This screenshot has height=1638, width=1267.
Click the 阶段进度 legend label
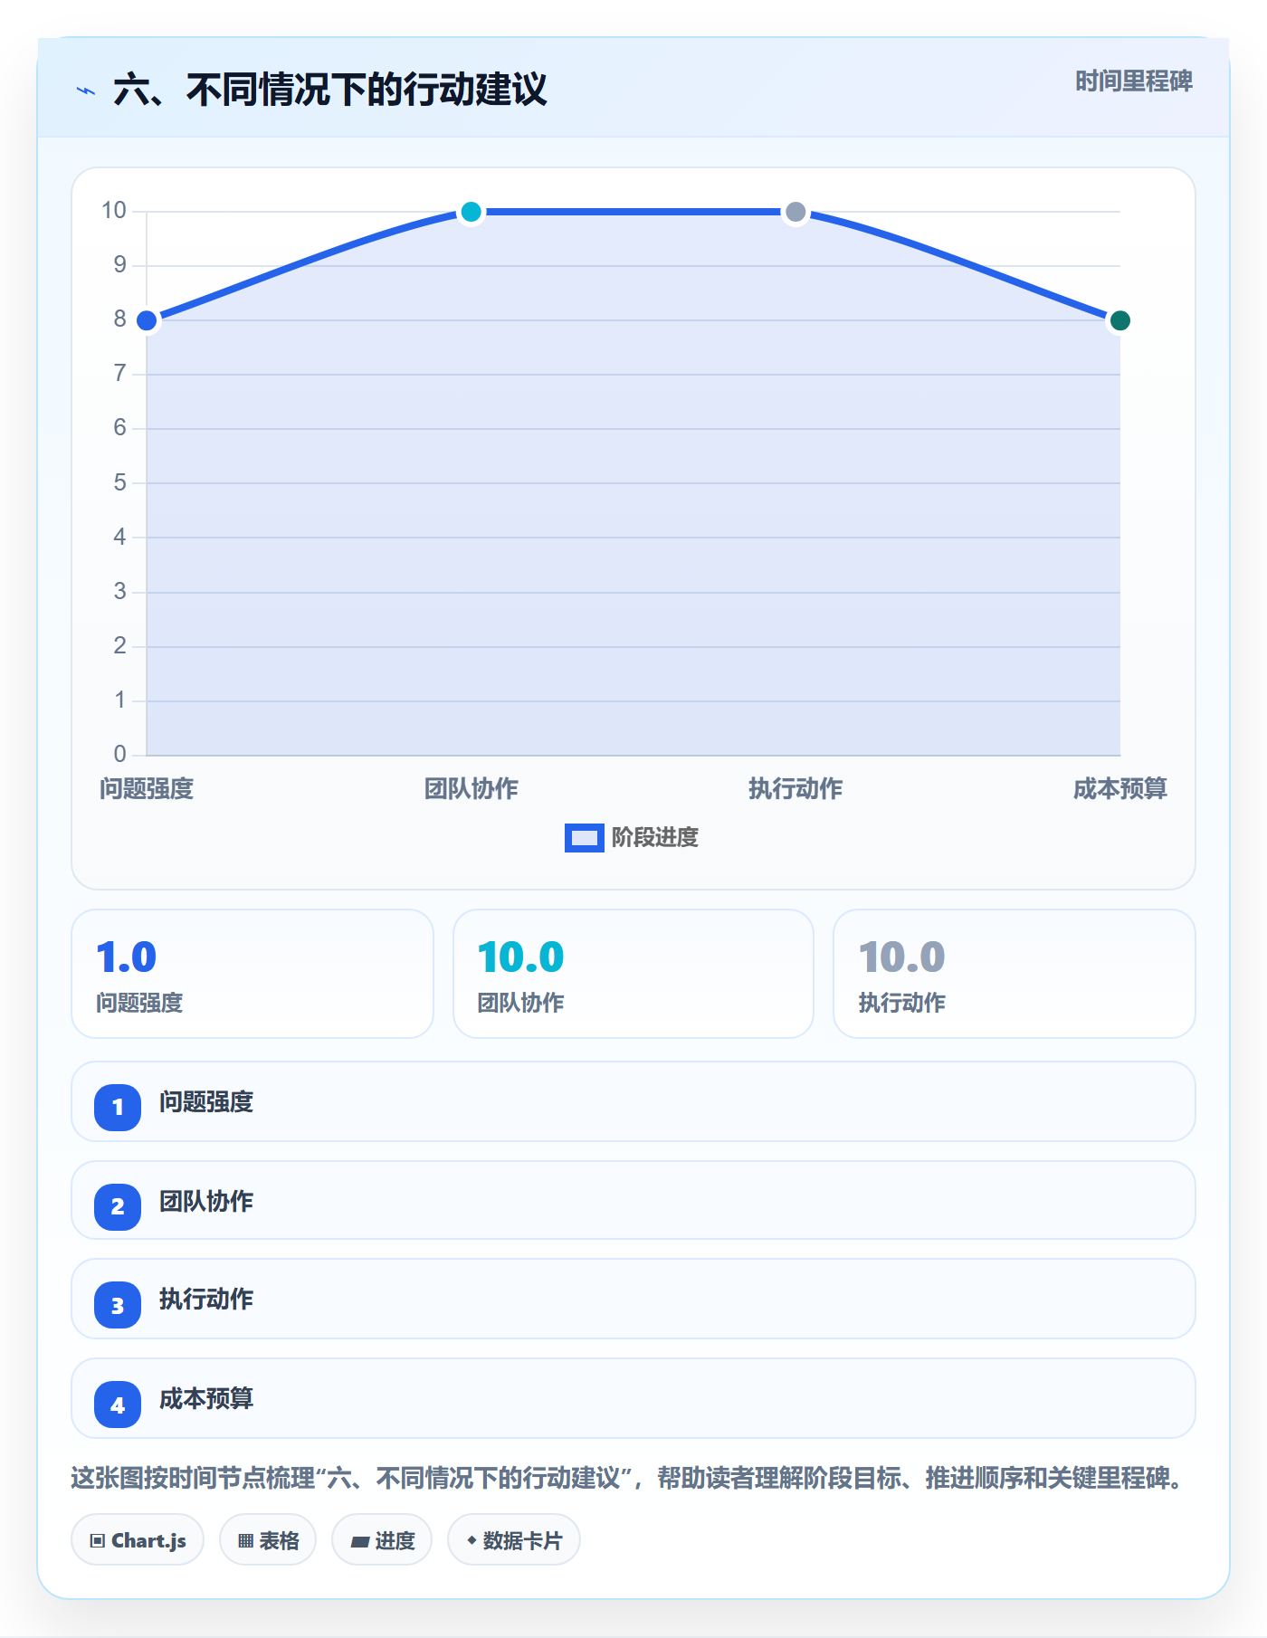click(655, 838)
